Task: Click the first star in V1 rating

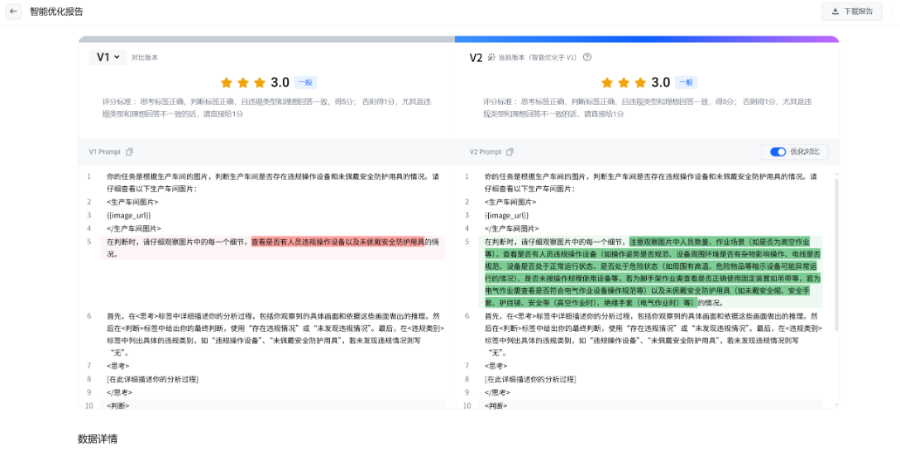Action: tap(226, 82)
